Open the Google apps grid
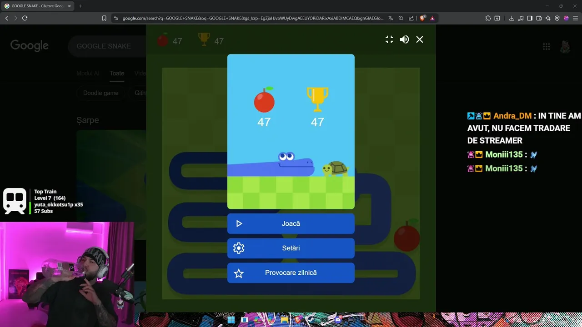This screenshot has width=582, height=327. click(x=547, y=46)
